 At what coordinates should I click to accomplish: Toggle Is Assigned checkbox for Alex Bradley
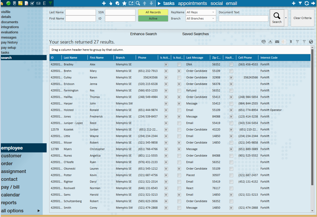click(x=179, y=64)
